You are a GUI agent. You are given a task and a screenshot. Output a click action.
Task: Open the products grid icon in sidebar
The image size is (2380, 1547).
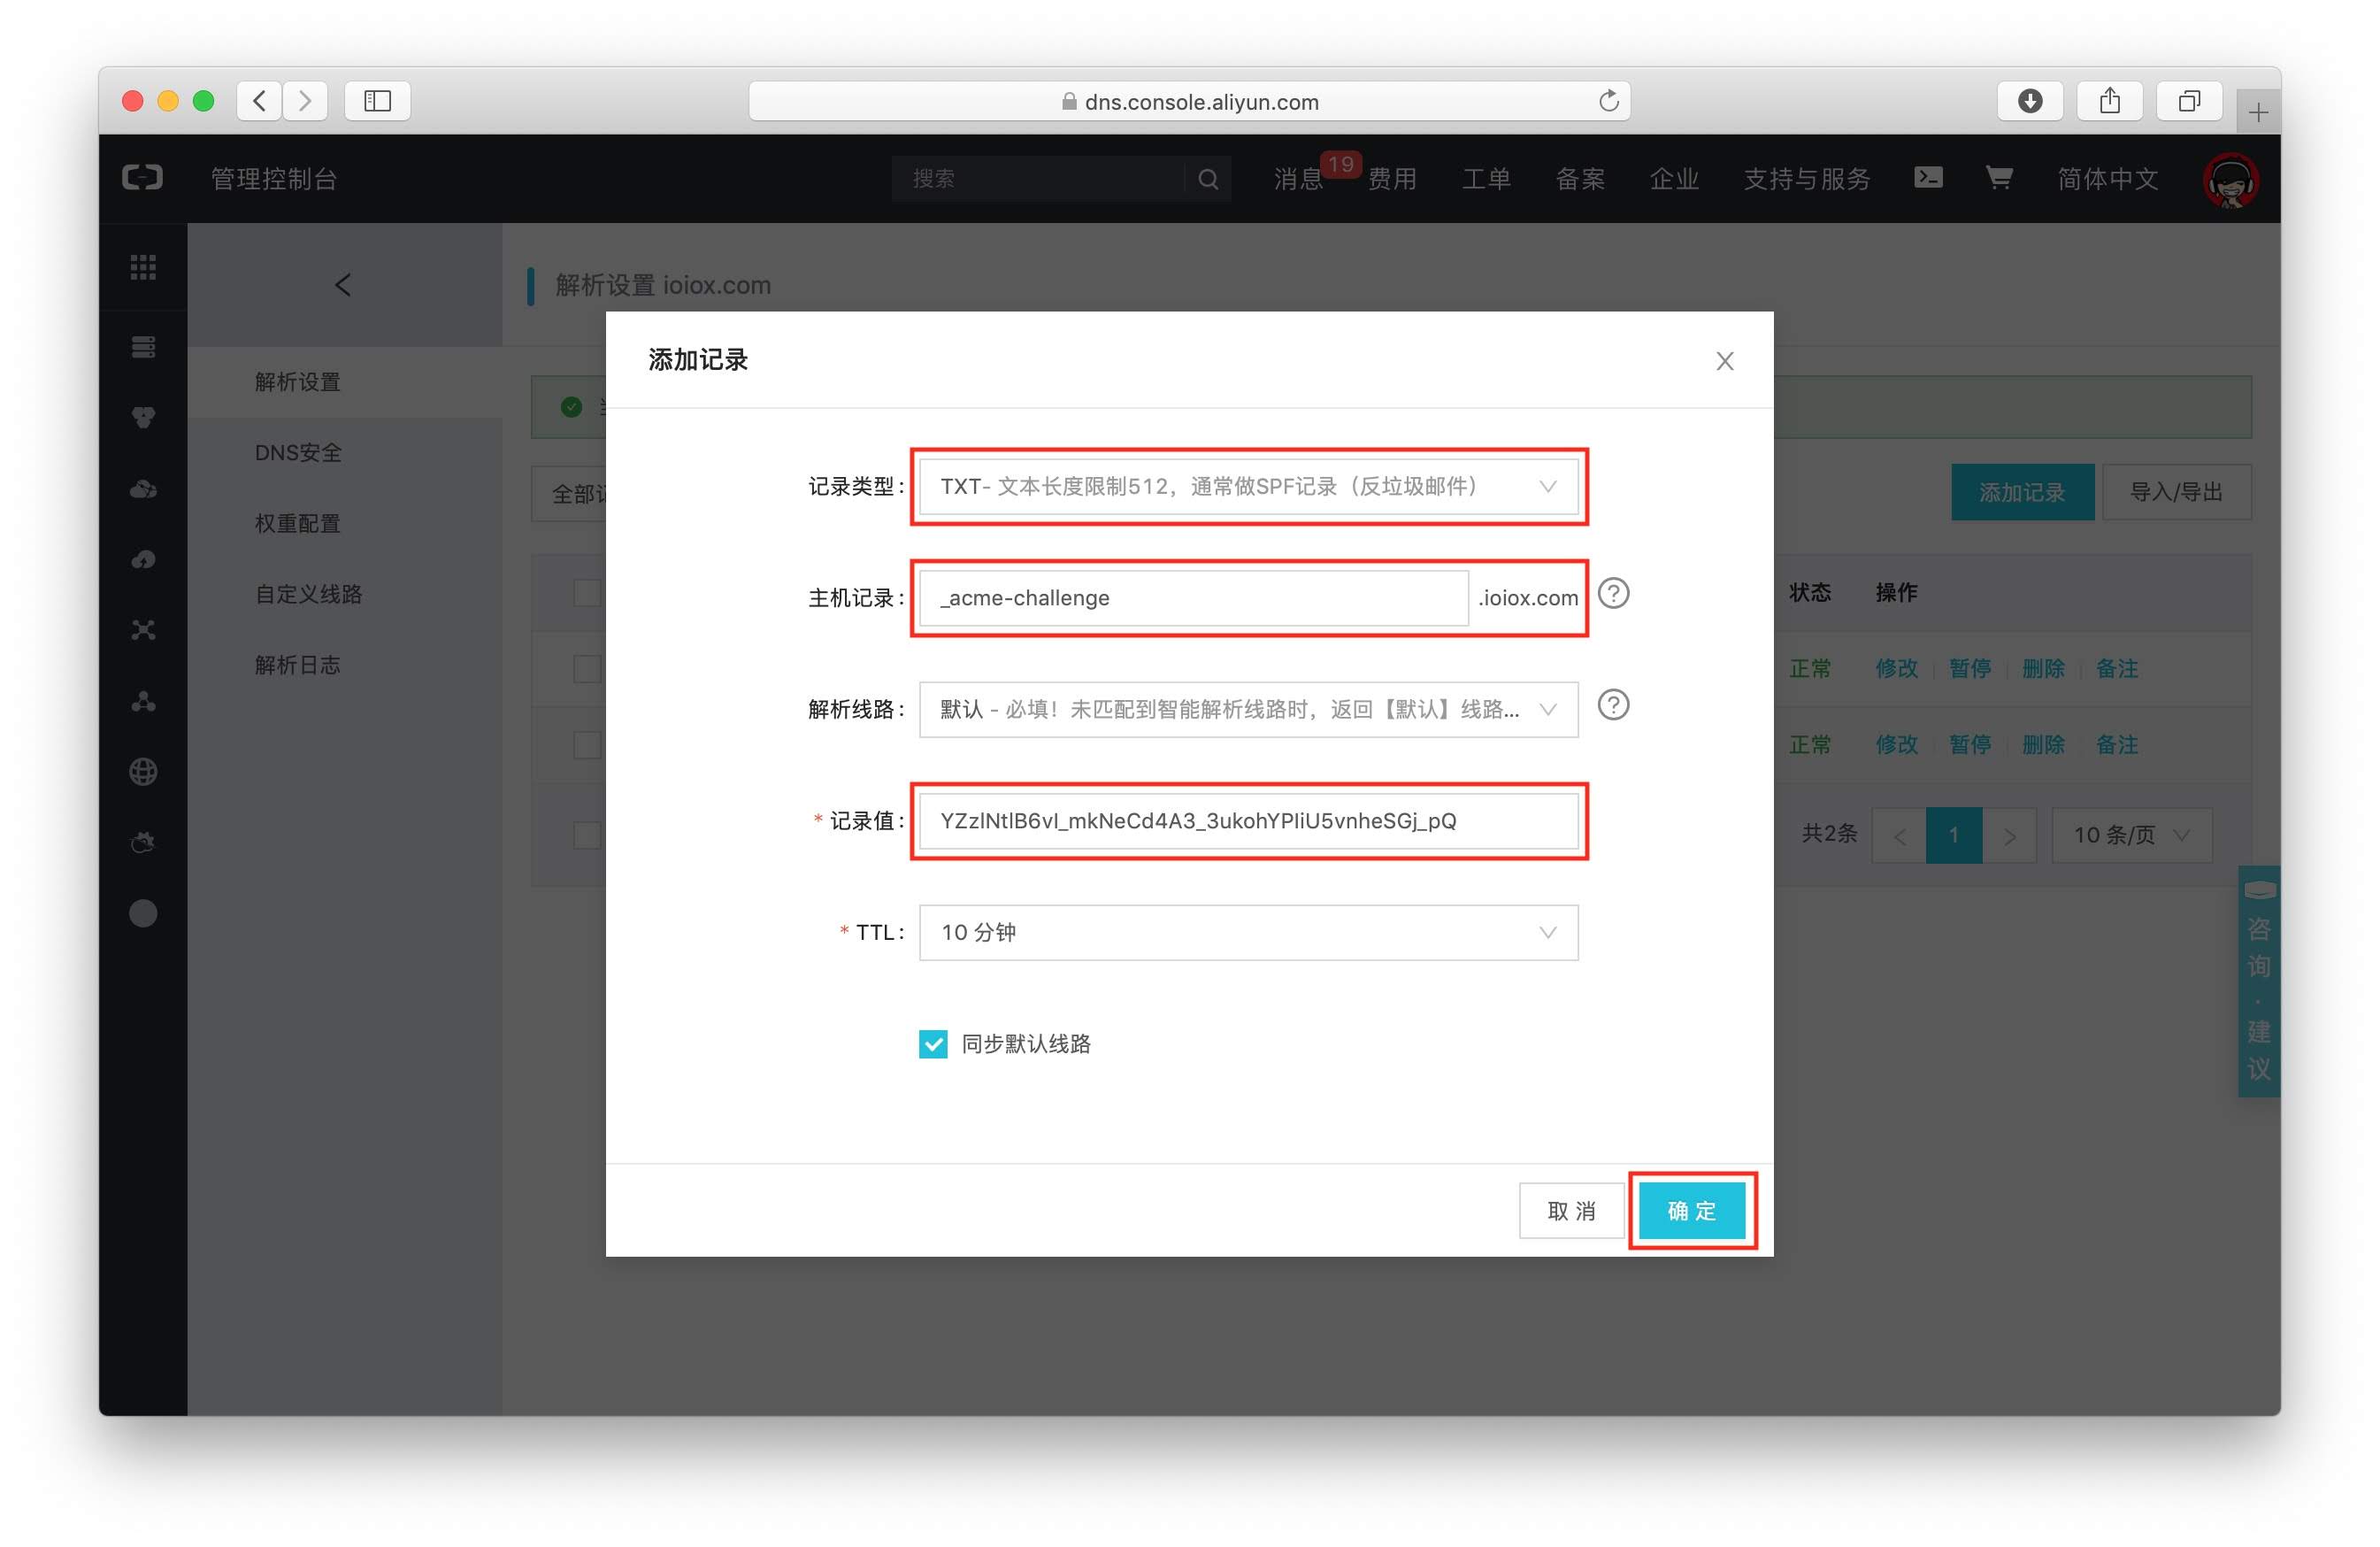click(x=143, y=267)
